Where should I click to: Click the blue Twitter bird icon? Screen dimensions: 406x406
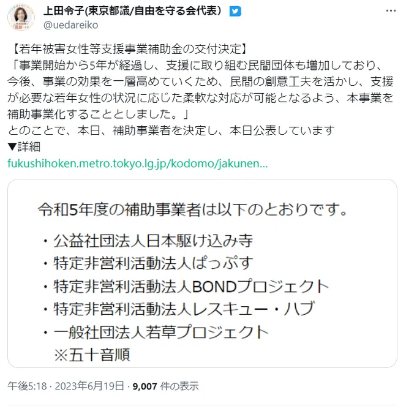(x=235, y=12)
